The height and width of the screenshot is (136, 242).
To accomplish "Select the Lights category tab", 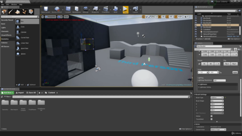I will (8, 28).
